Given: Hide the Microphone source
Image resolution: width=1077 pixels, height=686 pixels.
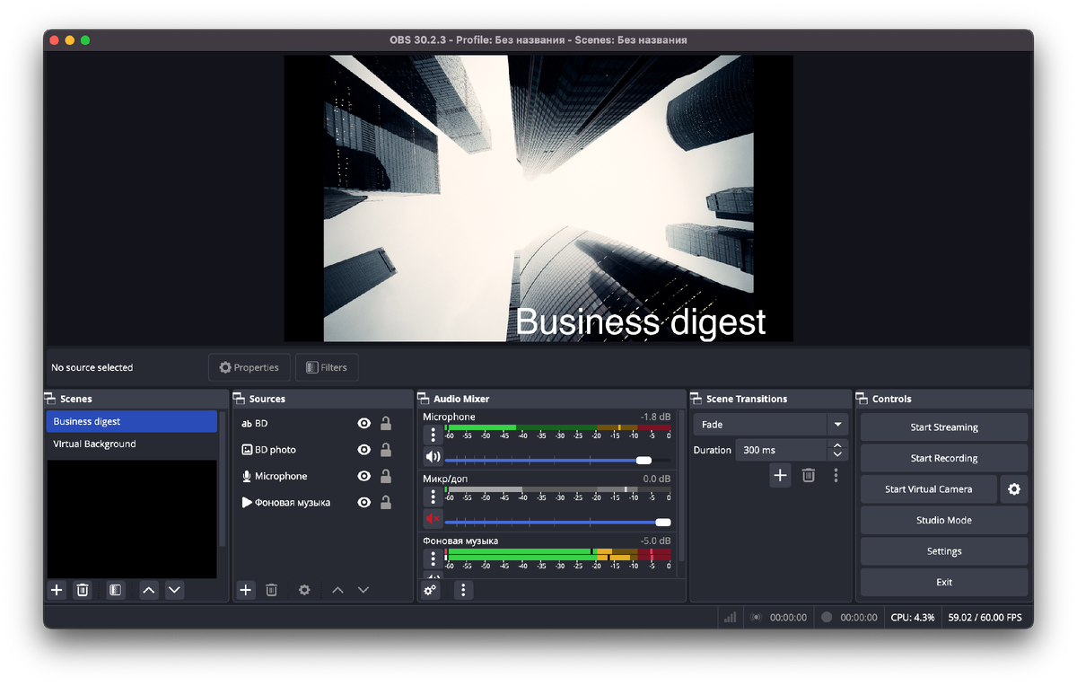Looking at the screenshot, I should coord(363,476).
